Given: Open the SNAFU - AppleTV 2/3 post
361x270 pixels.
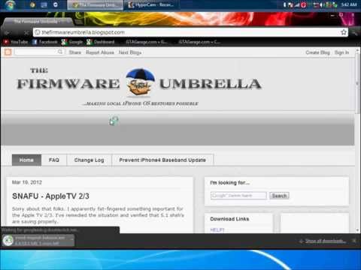Looking at the screenshot, I should tap(50, 196).
